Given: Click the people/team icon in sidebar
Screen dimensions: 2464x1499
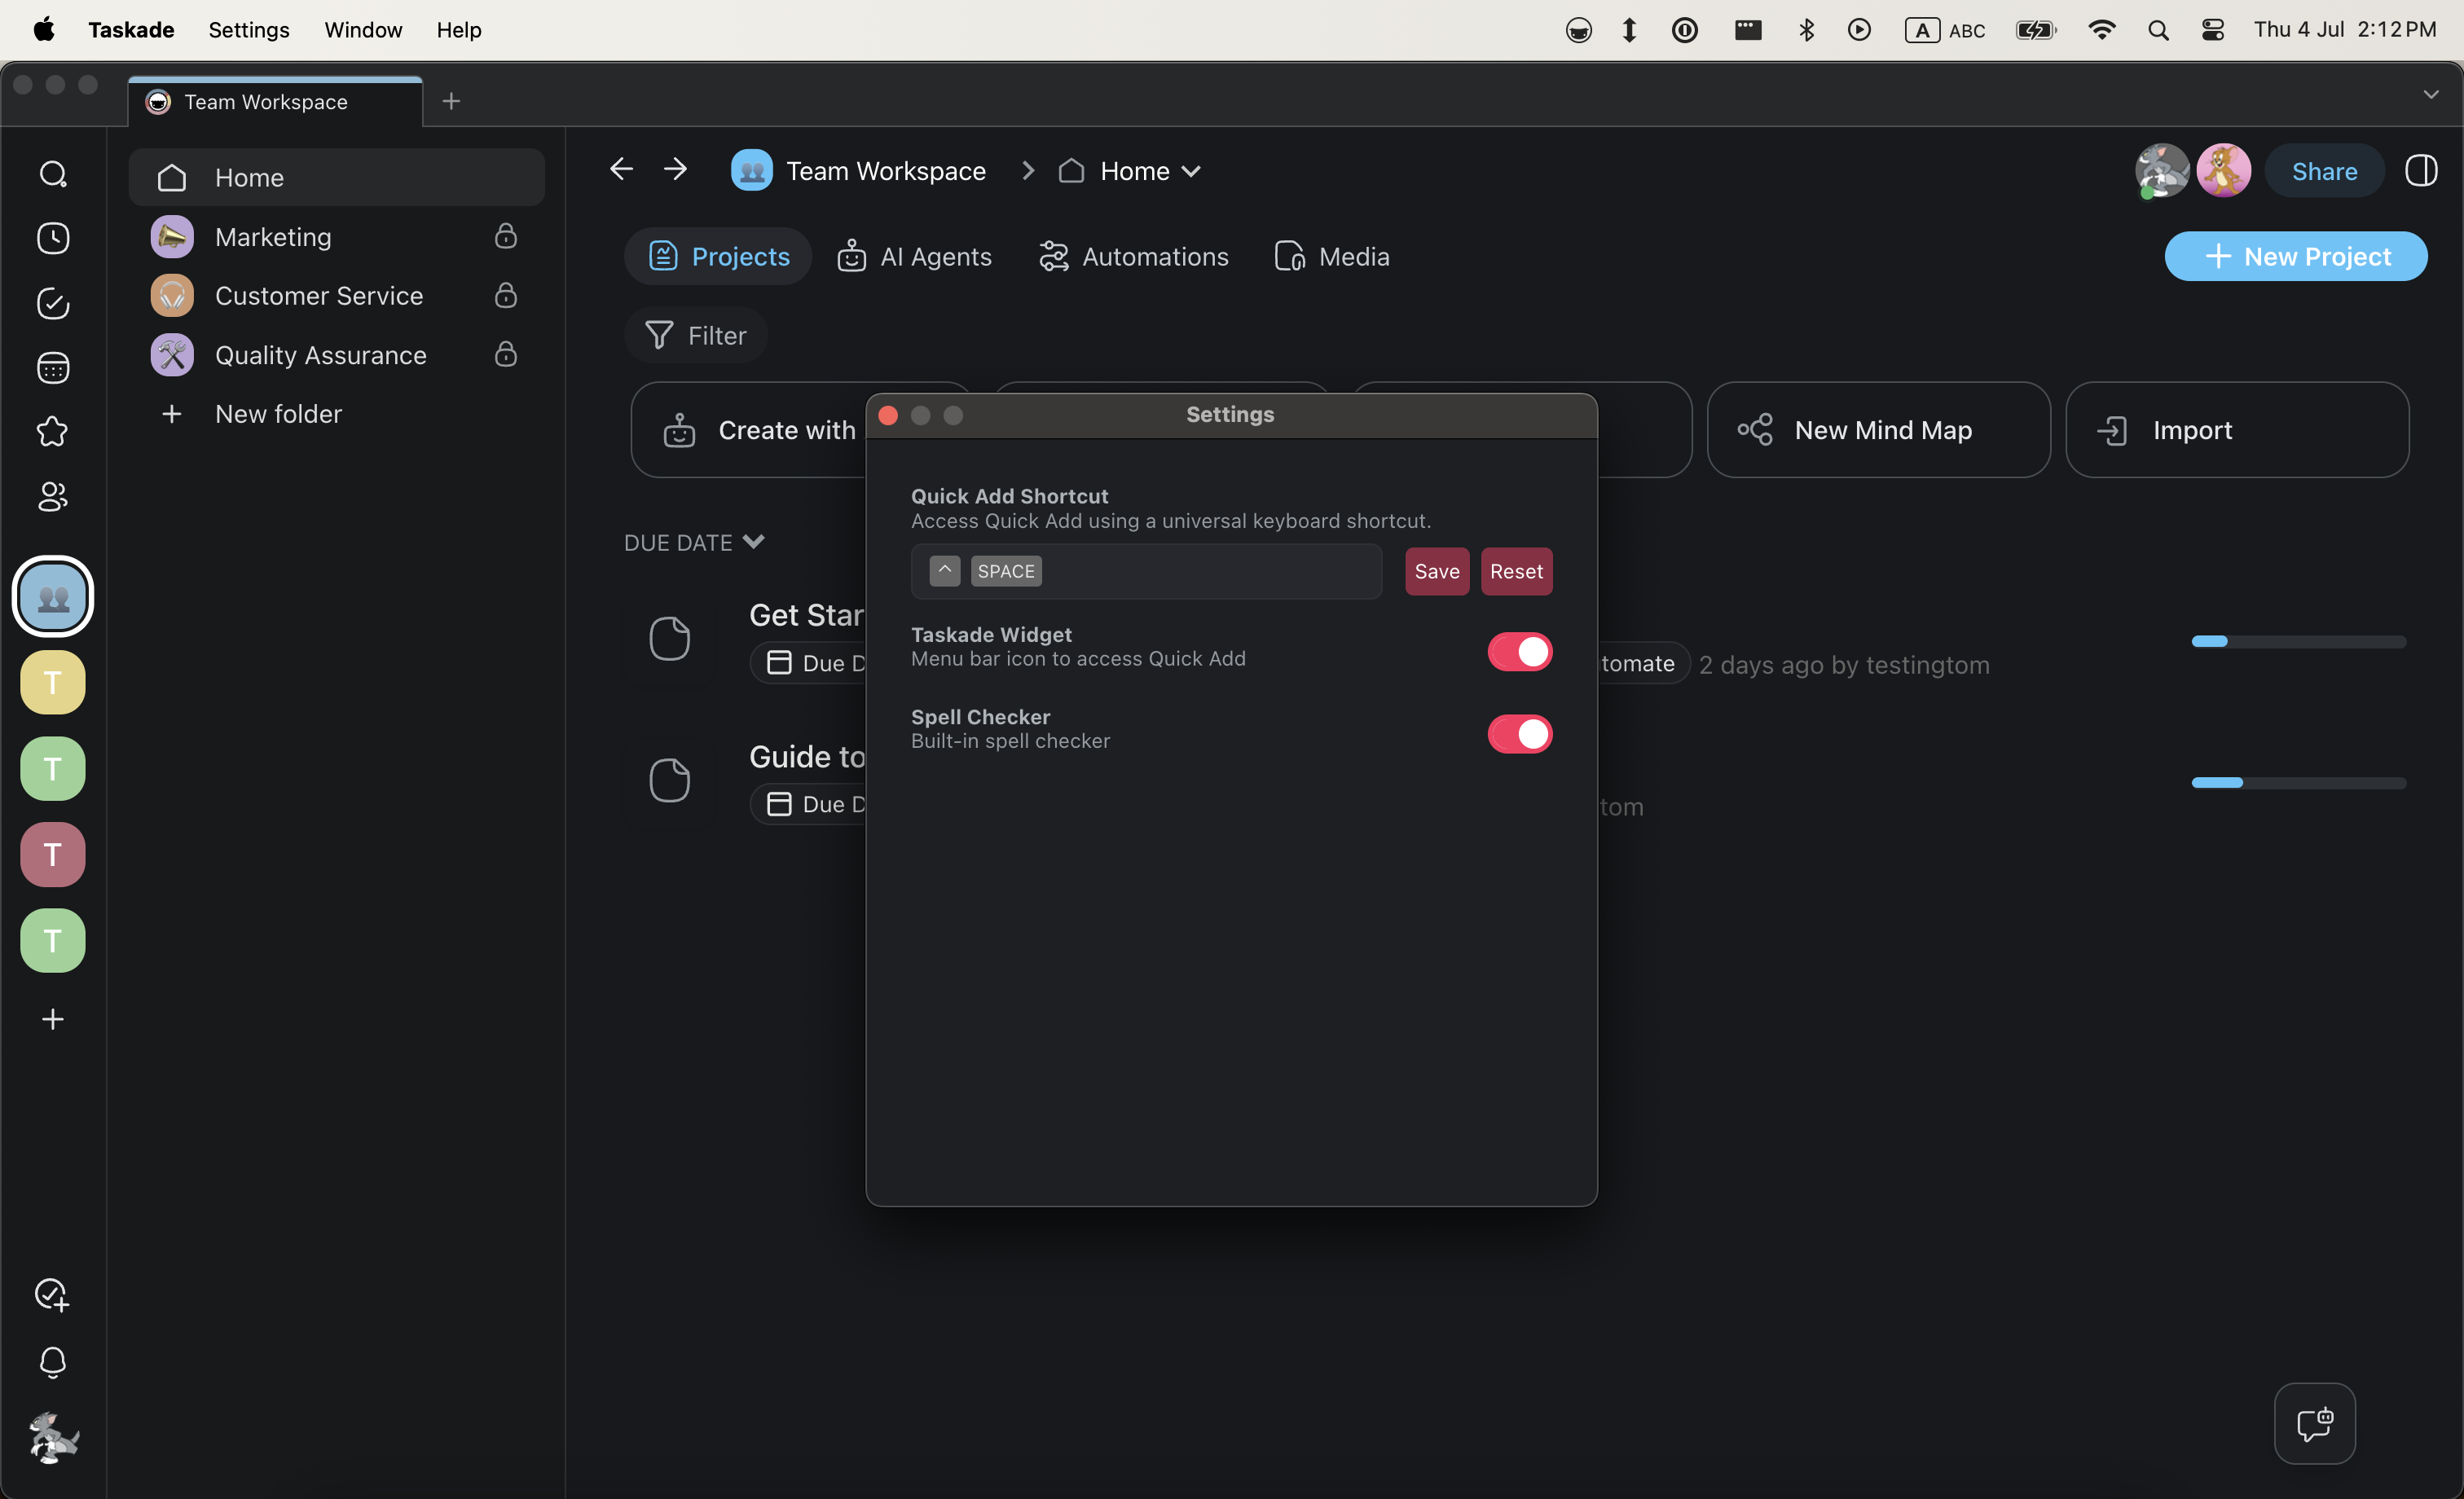Looking at the screenshot, I should pyautogui.click(x=53, y=497).
